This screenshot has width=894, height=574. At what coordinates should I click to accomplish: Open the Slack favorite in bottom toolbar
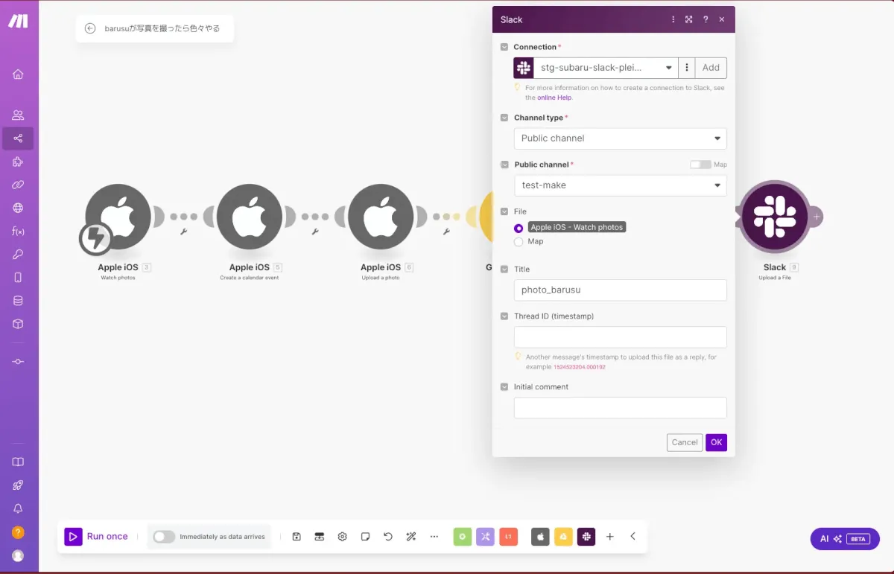[586, 537]
